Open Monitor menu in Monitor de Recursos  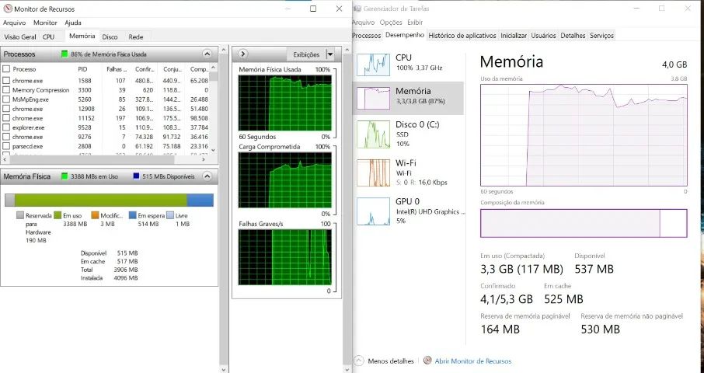point(45,23)
